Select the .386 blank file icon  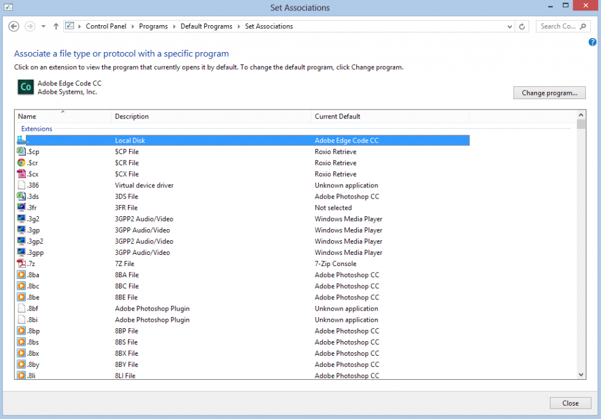pyautogui.click(x=21, y=185)
